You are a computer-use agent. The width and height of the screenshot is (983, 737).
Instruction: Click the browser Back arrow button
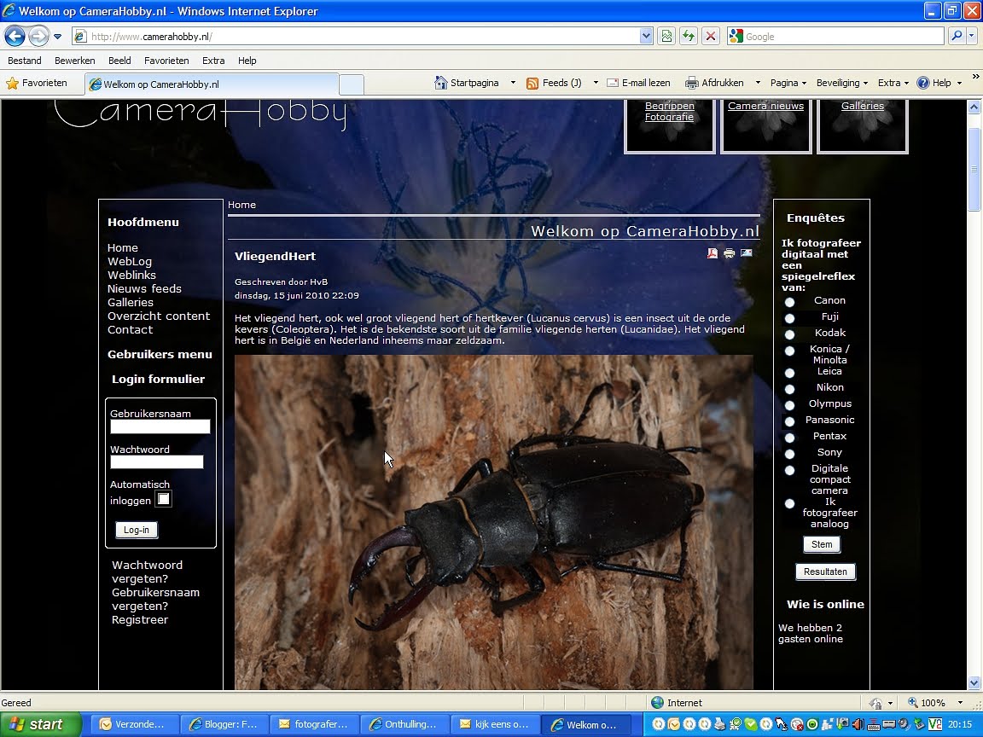(x=15, y=37)
